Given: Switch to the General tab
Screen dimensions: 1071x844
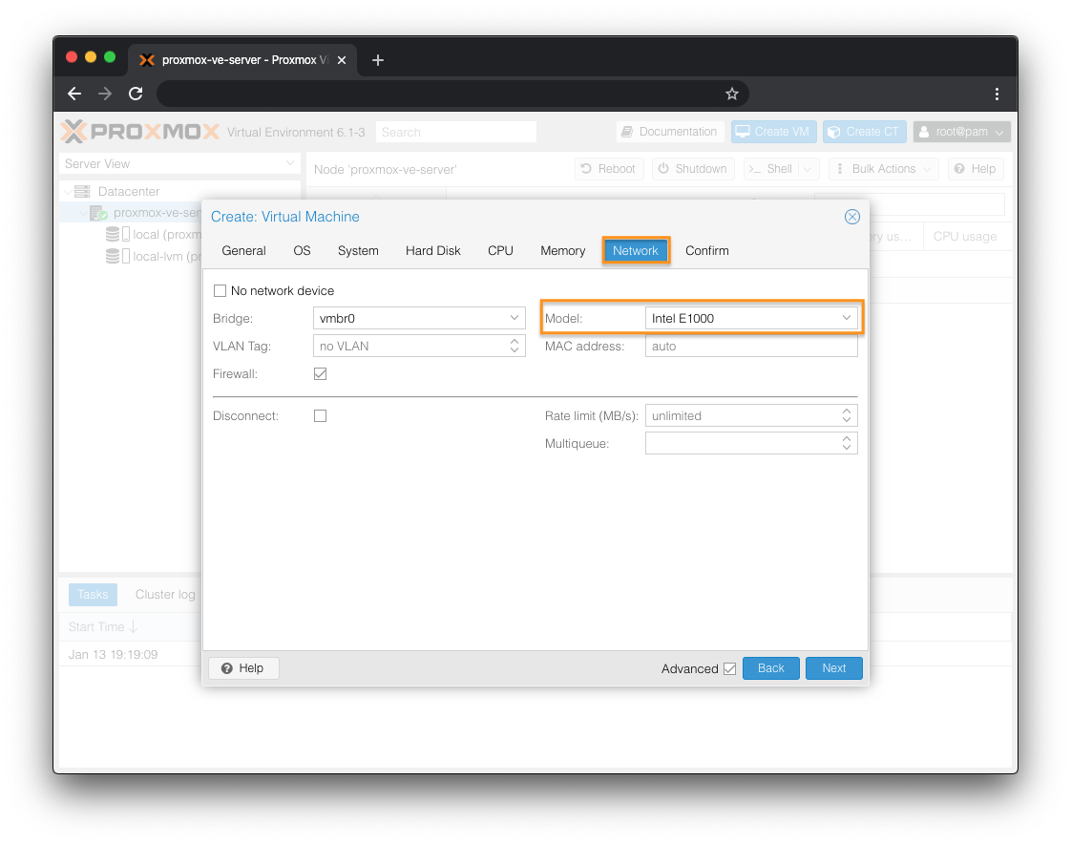Looking at the screenshot, I should pyautogui.click(x=243, y=251).
